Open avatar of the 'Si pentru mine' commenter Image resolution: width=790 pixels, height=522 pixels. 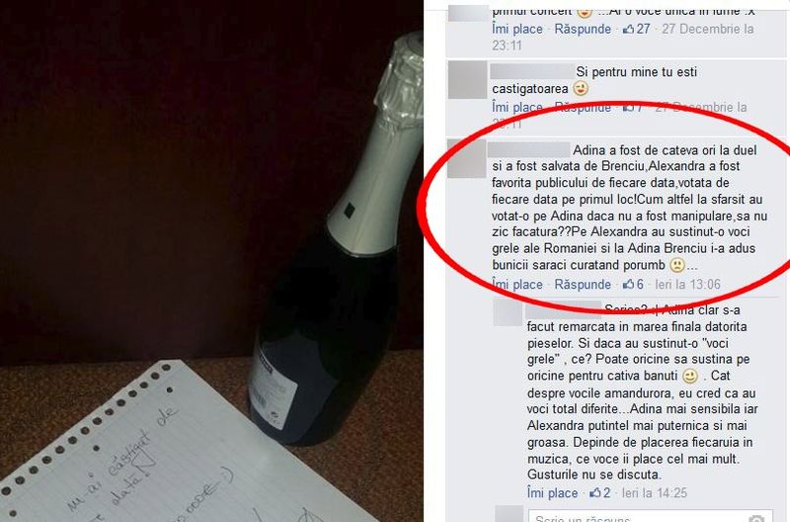pyautogui.click(x=467, y=80)
